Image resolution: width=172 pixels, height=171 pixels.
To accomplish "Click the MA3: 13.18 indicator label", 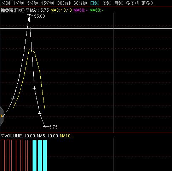I will (x=61, y=10).
